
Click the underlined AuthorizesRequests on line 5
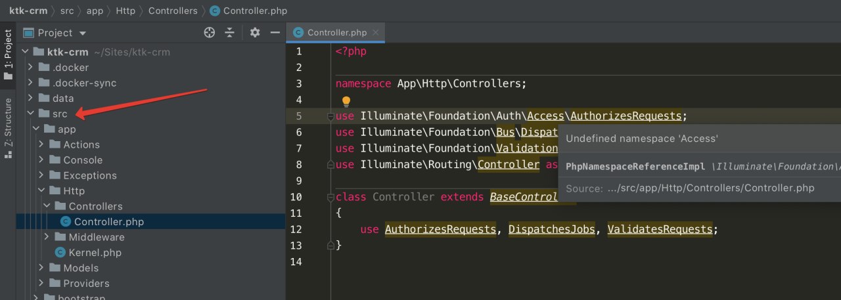click(x=625, y=116)
